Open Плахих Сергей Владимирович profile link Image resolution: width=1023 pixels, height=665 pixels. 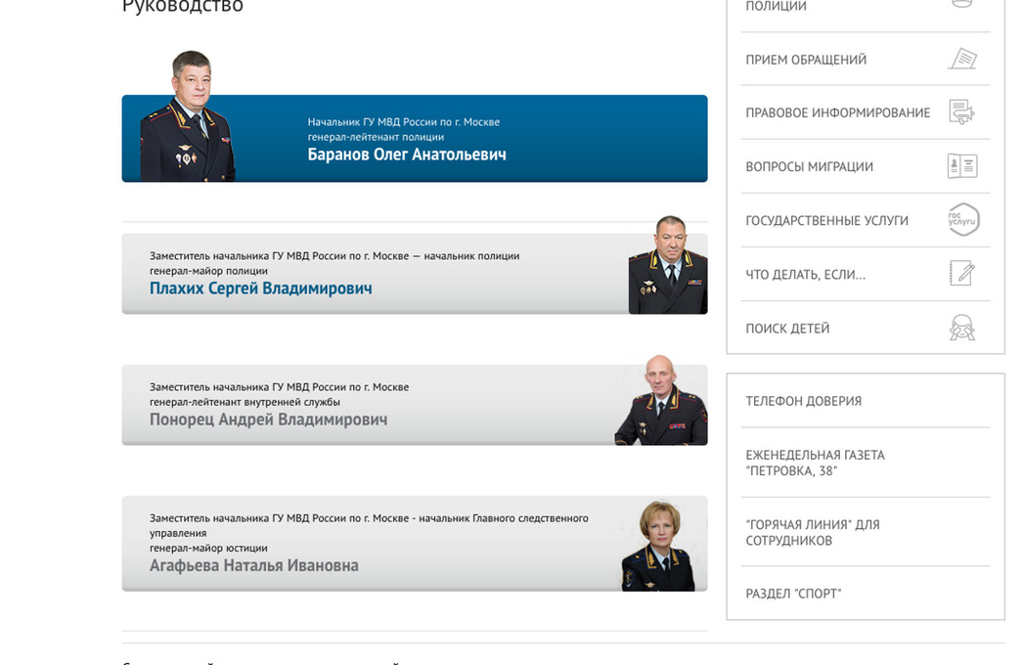point(260,288)
